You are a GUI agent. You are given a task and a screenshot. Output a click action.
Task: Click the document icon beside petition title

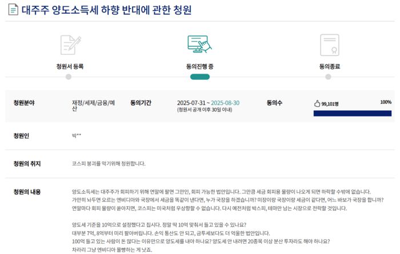(13, 11)
